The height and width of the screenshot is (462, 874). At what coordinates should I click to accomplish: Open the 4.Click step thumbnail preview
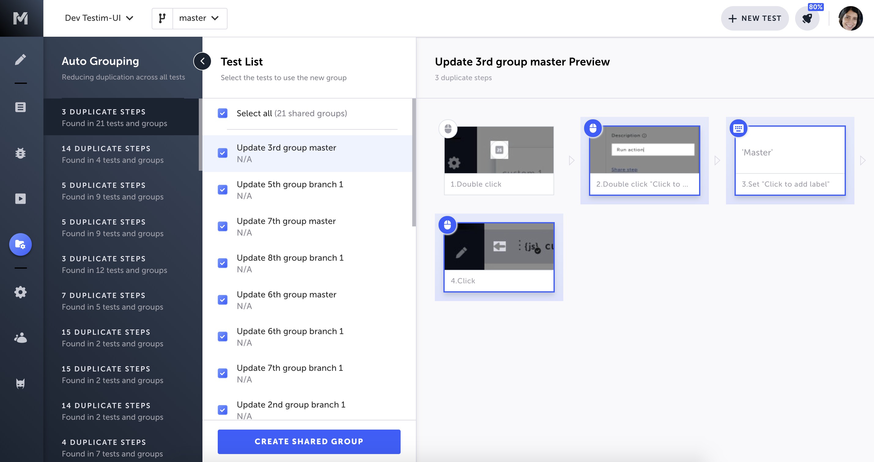tap(498, 257)
